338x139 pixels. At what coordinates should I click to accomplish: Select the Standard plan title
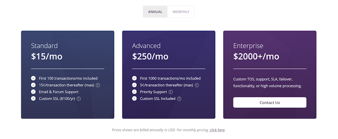tap(44, 46)
